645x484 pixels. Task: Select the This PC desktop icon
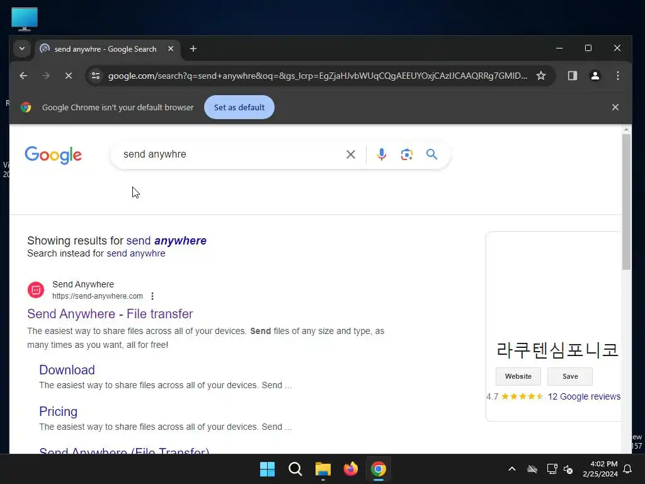pos(25,18)
